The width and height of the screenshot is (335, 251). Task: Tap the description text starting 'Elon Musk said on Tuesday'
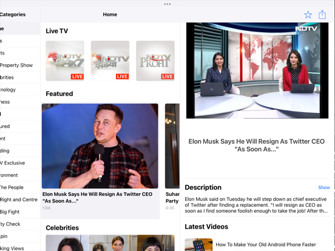point(256,205)
